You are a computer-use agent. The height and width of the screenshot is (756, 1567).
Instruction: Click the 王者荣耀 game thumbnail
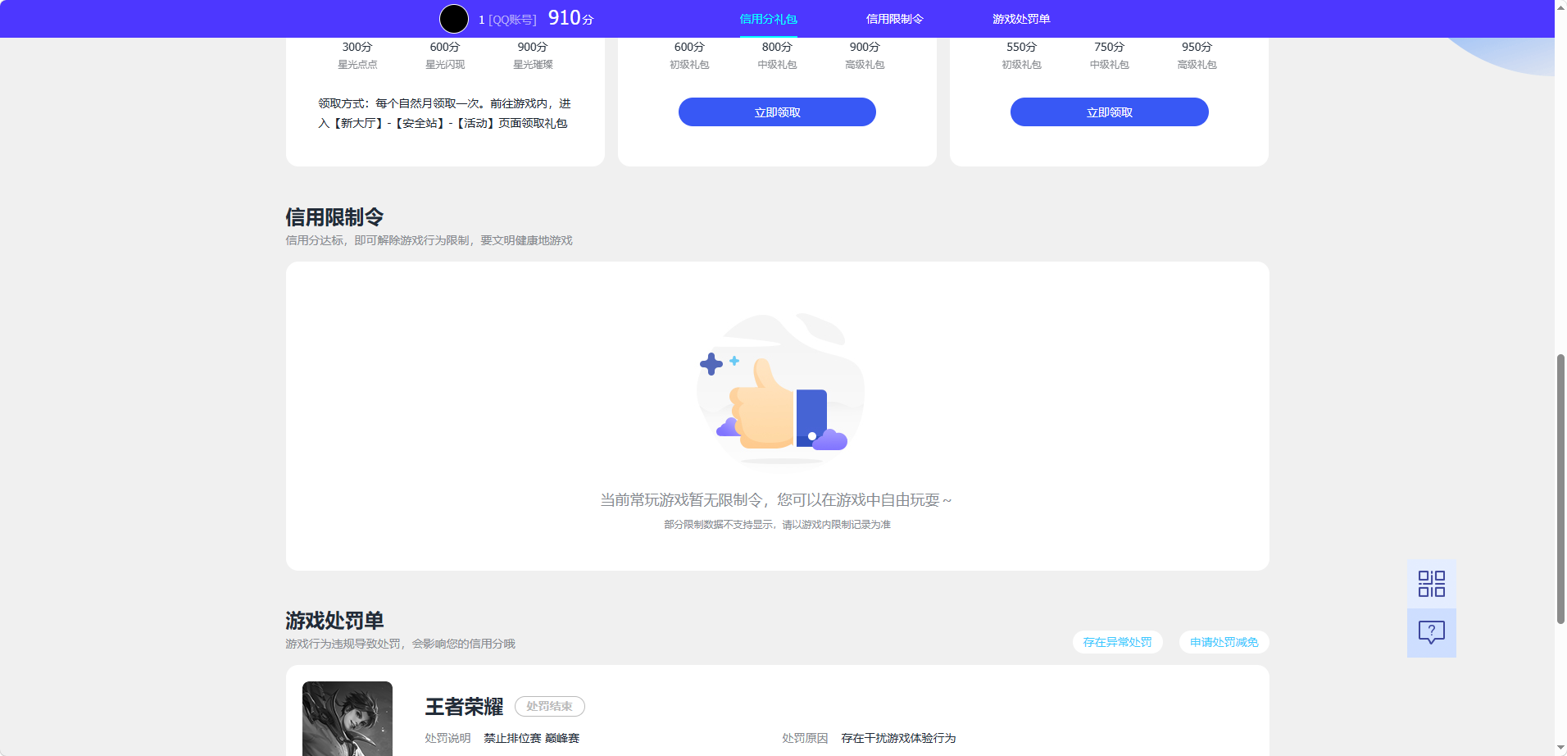coord(347,718)
